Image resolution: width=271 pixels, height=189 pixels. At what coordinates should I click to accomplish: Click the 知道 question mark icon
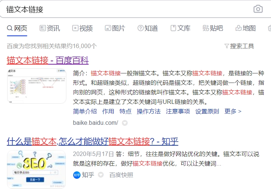pyautogui.click(x=140, y=28)
